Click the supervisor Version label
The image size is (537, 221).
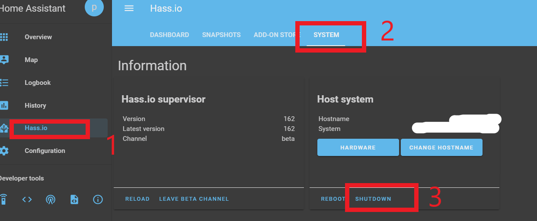coord(134,119)
